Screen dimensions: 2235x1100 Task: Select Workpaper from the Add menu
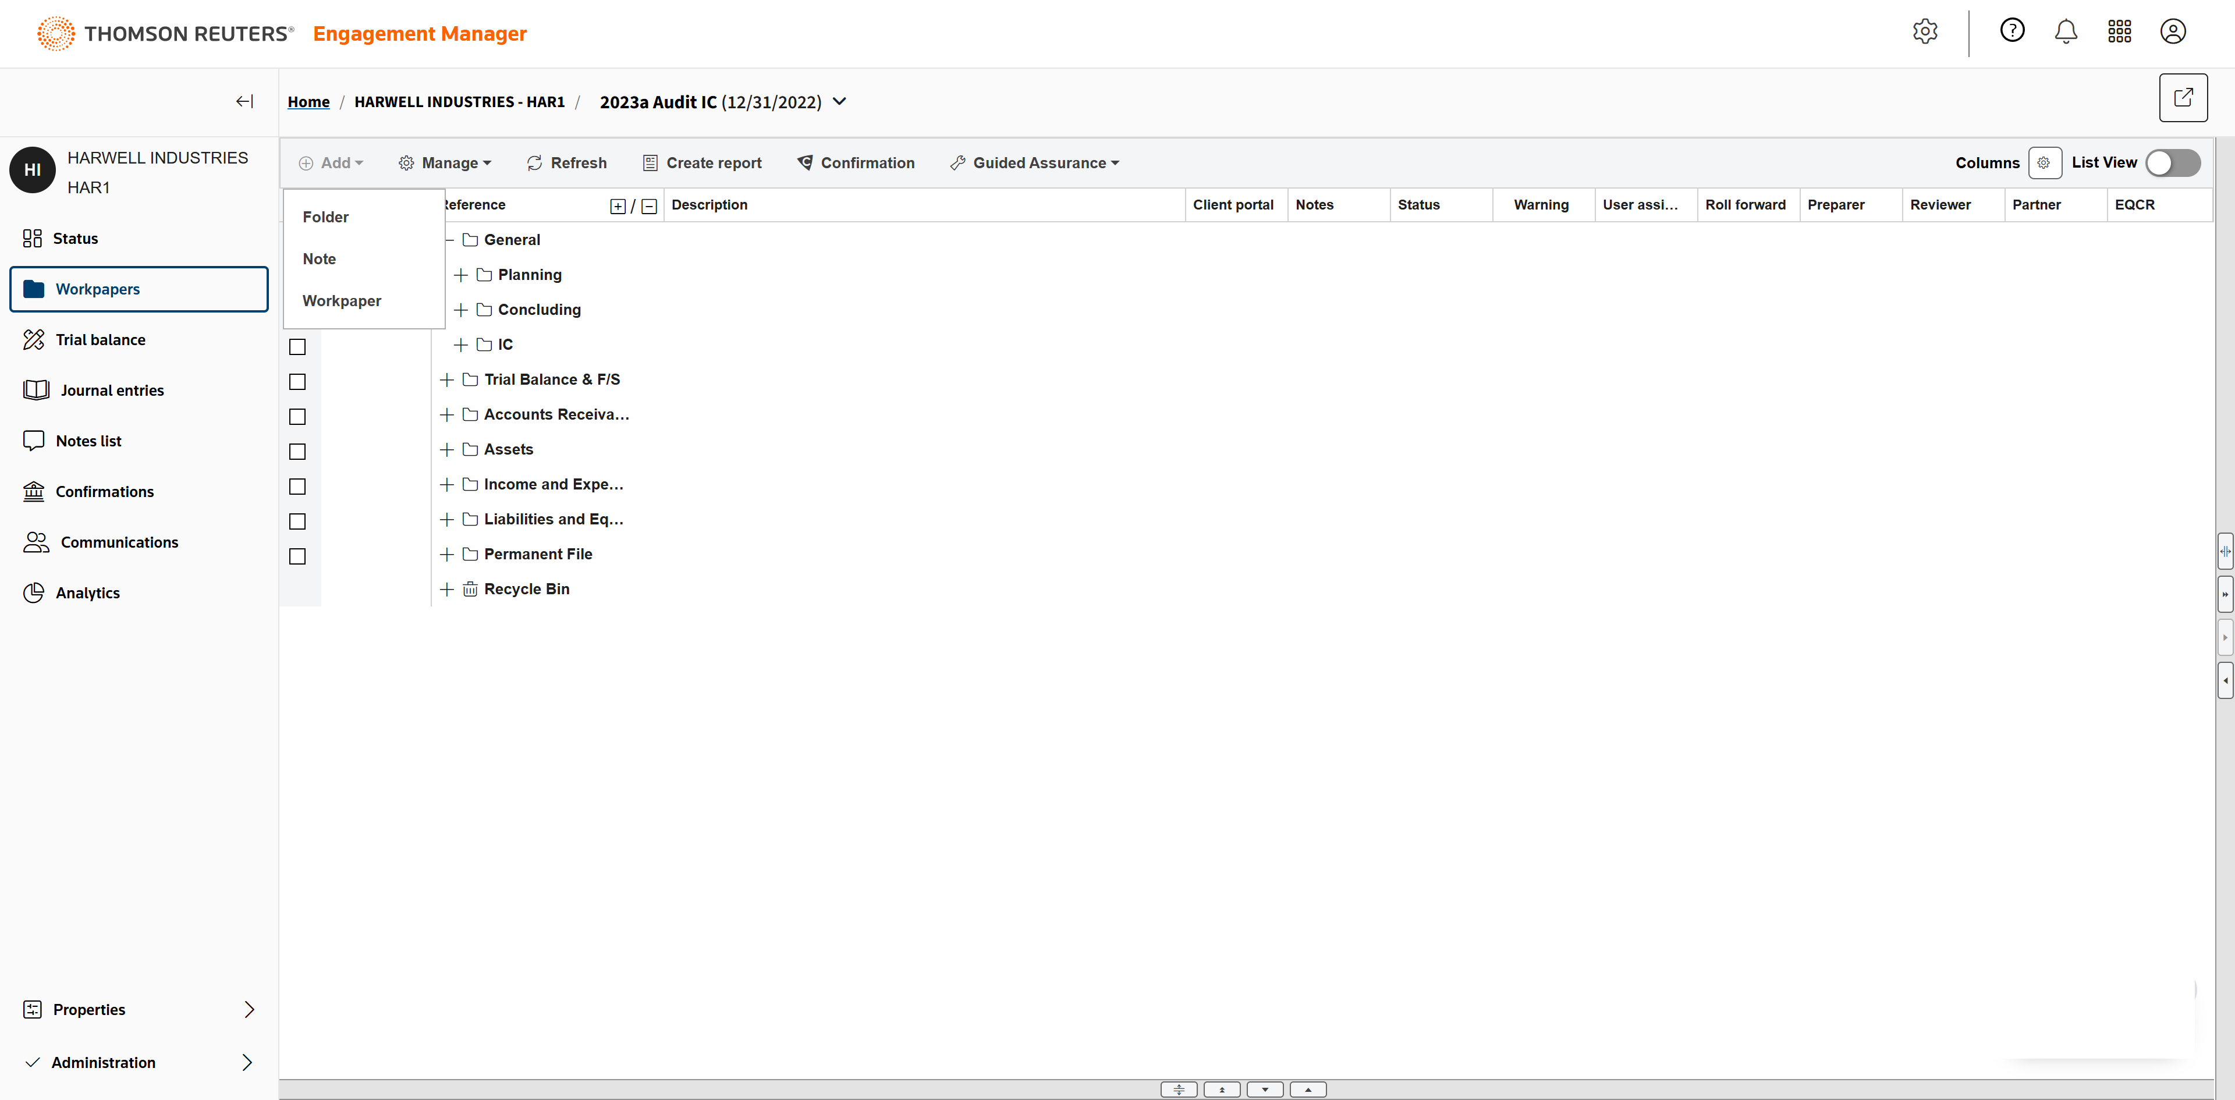point(342,301)
